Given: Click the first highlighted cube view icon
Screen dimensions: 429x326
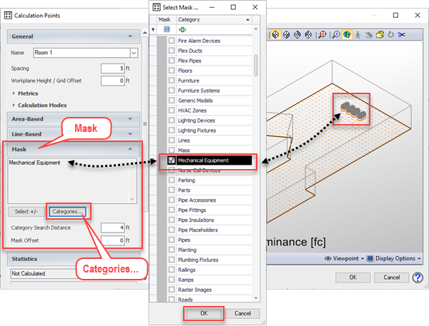Looking at the screenshot, I should [x=275, y=34].
